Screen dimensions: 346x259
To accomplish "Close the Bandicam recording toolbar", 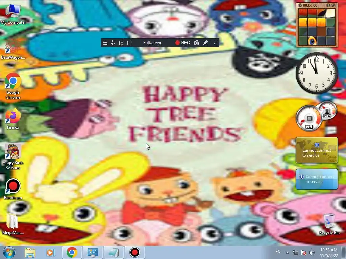I will (x=215, y=43).
